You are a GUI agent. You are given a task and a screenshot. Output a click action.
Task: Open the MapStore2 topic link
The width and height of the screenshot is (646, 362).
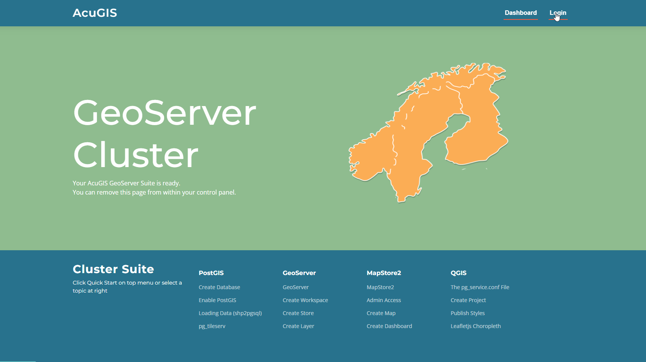pos(380,287)
